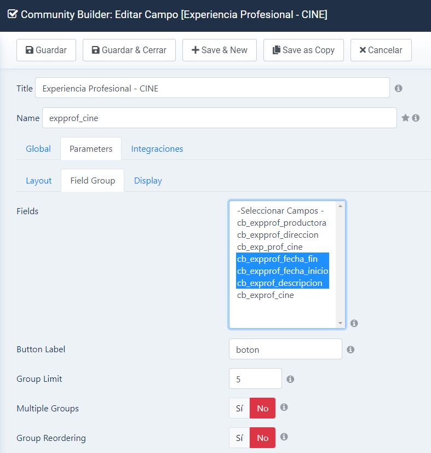Click info icon next to Group Limit
The height and width of the screenshot is (453, 431).
[x=290, y=379]
